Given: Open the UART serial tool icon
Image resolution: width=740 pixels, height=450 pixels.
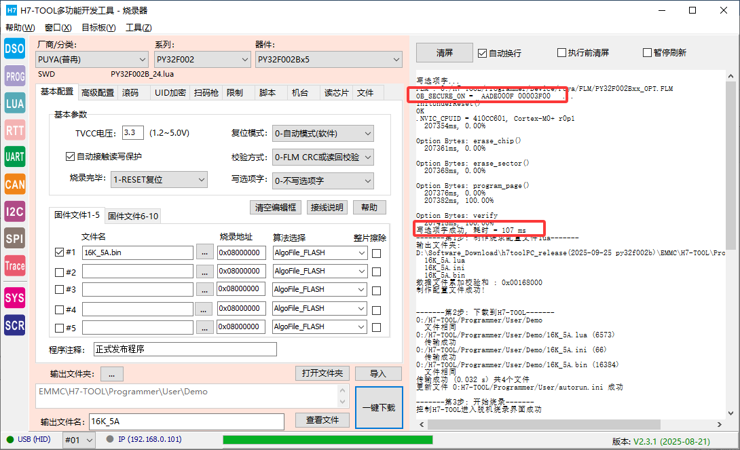Looking at the screenshot, I should (x=15, y=157).
